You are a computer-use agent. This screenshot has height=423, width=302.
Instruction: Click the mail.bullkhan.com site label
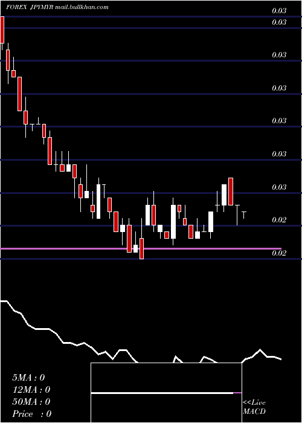pos(82,7)
